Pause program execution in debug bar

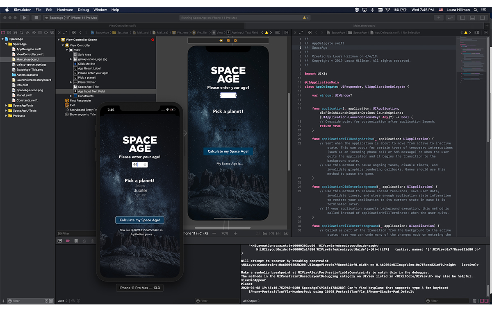[x=76, y=241]
